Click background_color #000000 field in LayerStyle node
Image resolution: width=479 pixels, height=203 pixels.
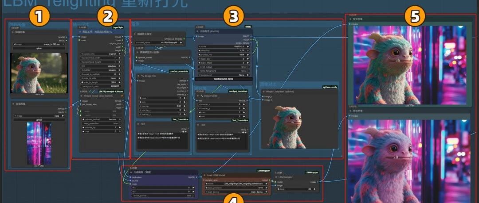(x=101, y=86)
